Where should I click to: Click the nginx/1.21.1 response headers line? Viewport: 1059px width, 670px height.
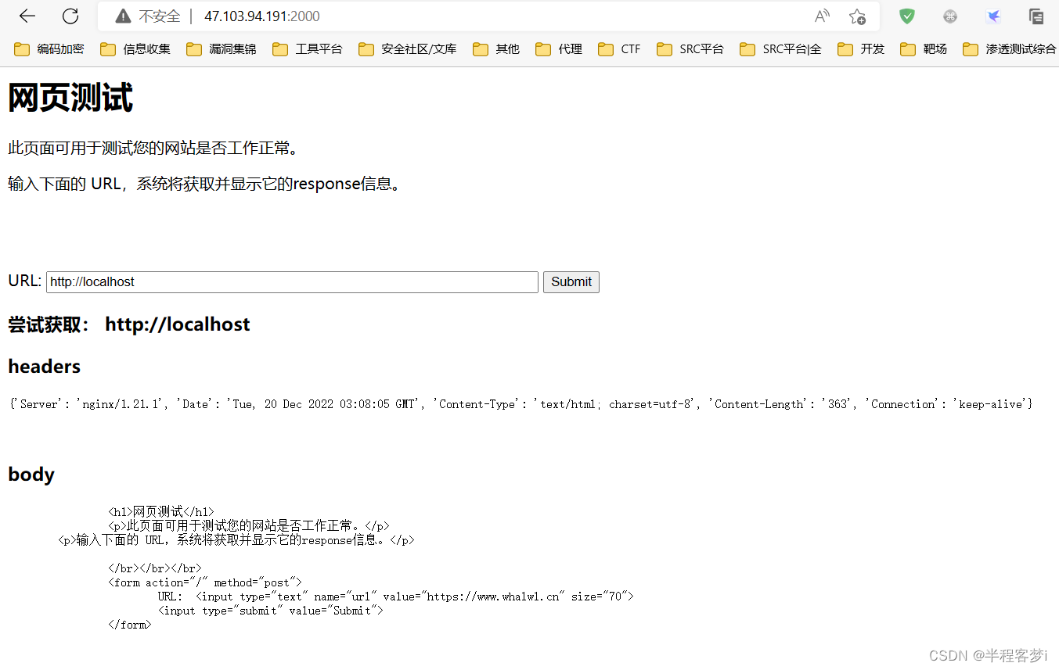click(x=521, y=404)
